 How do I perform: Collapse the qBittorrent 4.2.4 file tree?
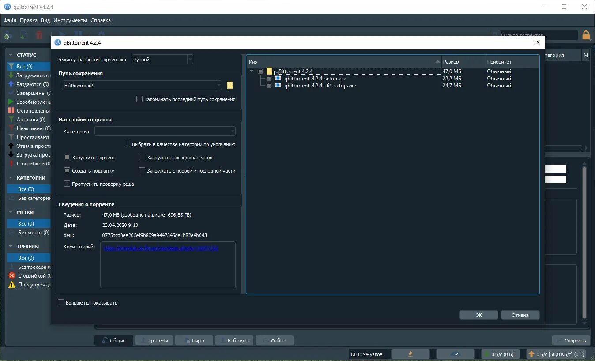pyautogui.click(x=252, y=71)
